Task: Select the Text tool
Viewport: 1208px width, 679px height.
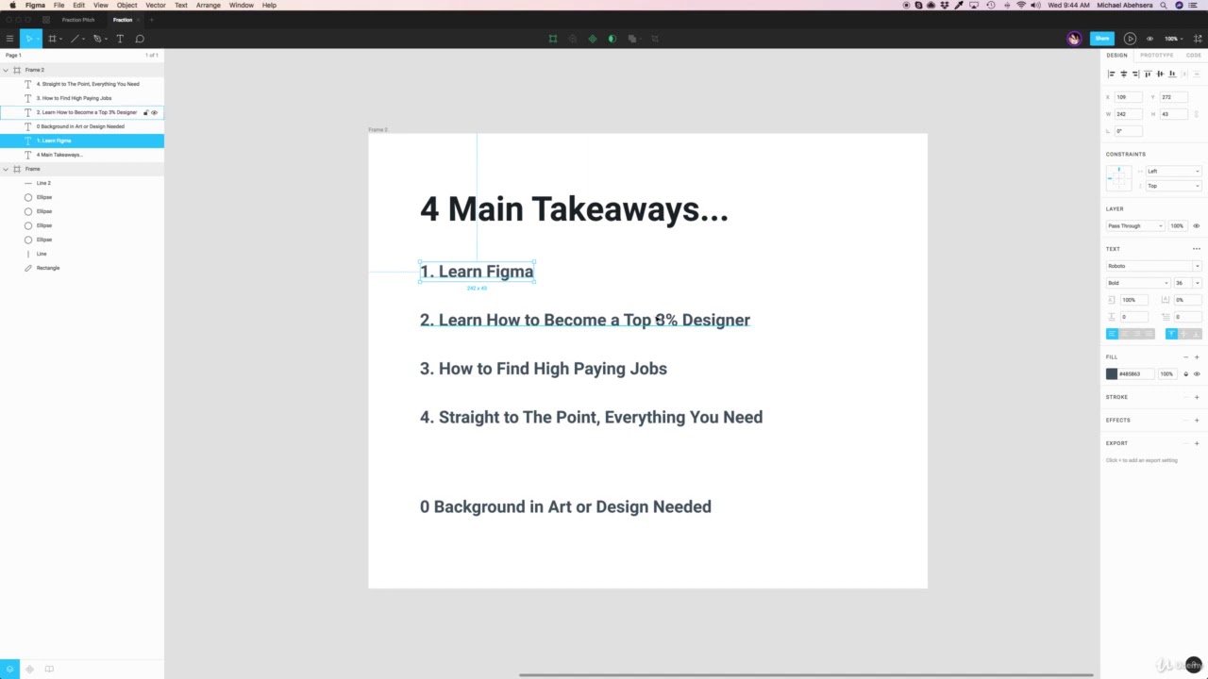Action: tap(120, 39)
